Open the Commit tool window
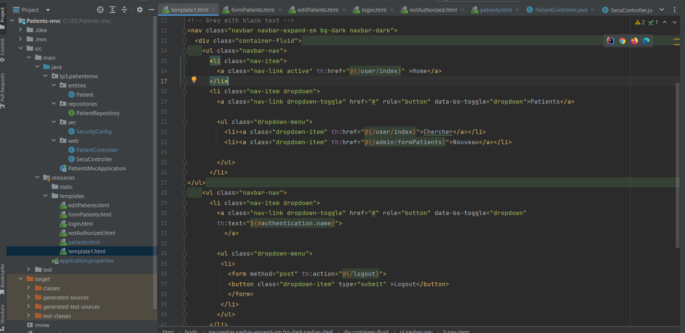Viewport: 685px width, 333px height. pos(3,50)
